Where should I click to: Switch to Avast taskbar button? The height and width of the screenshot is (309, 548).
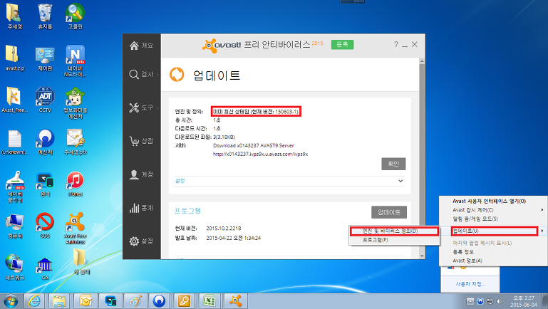coord(236,301)
